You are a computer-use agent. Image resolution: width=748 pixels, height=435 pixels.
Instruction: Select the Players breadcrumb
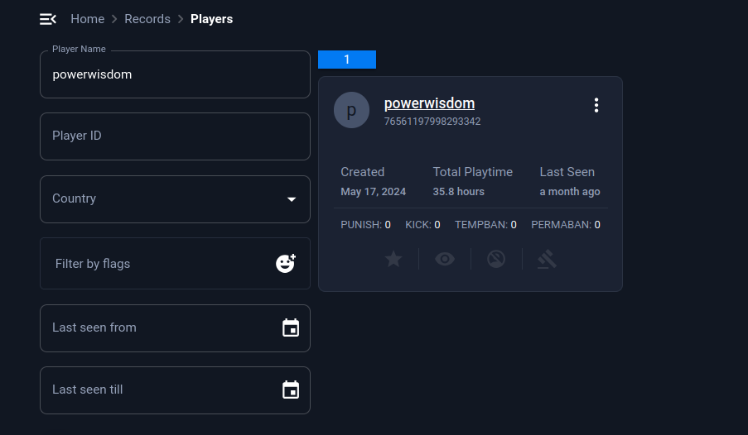point(212,19)
